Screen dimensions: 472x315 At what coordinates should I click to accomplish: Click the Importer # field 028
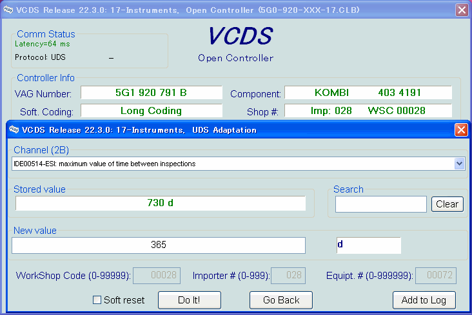point(288,275)
